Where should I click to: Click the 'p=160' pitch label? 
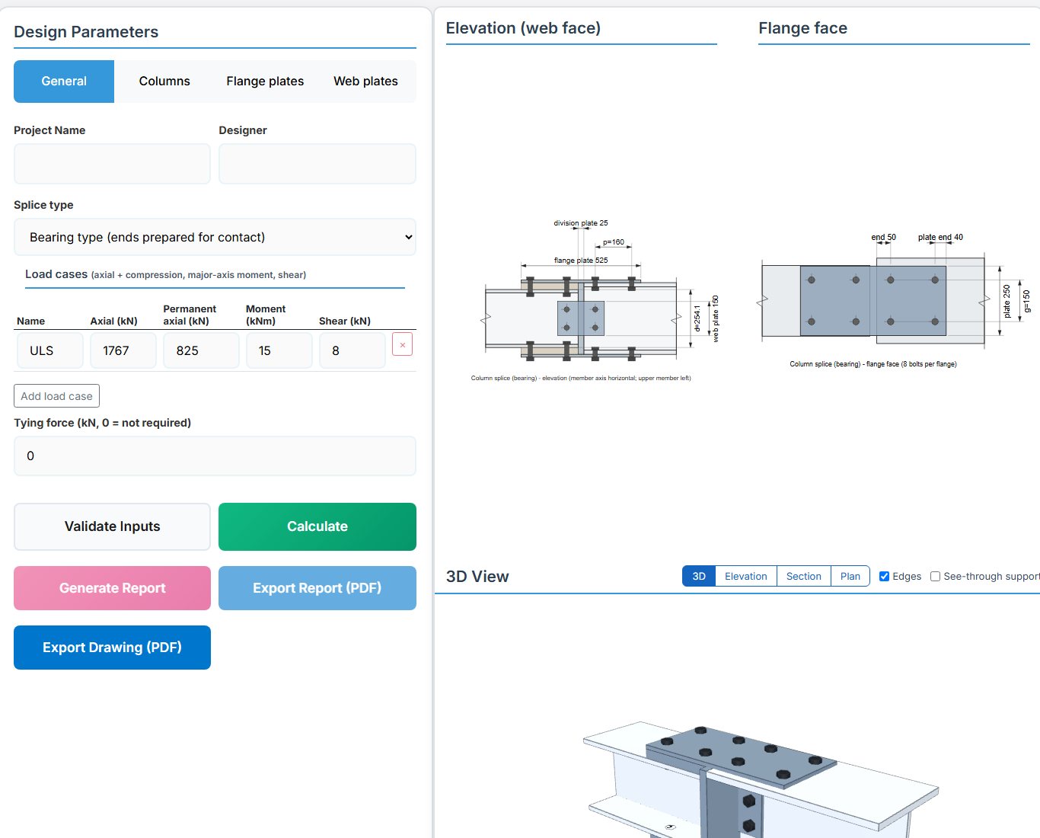point(614,242)
